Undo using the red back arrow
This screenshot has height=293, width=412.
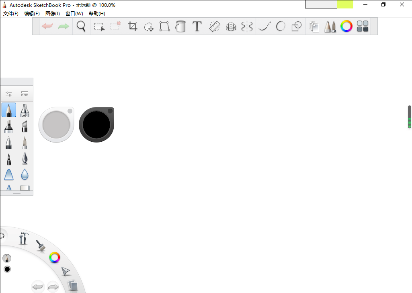pos(47,26)
